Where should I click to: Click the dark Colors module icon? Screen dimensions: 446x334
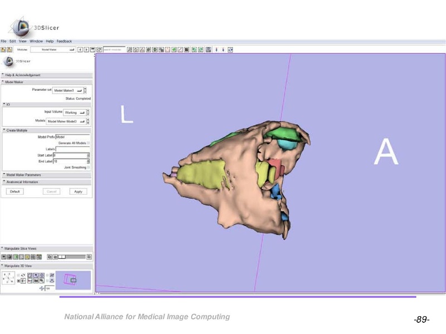pyautogui.click(x=187, y=50)
